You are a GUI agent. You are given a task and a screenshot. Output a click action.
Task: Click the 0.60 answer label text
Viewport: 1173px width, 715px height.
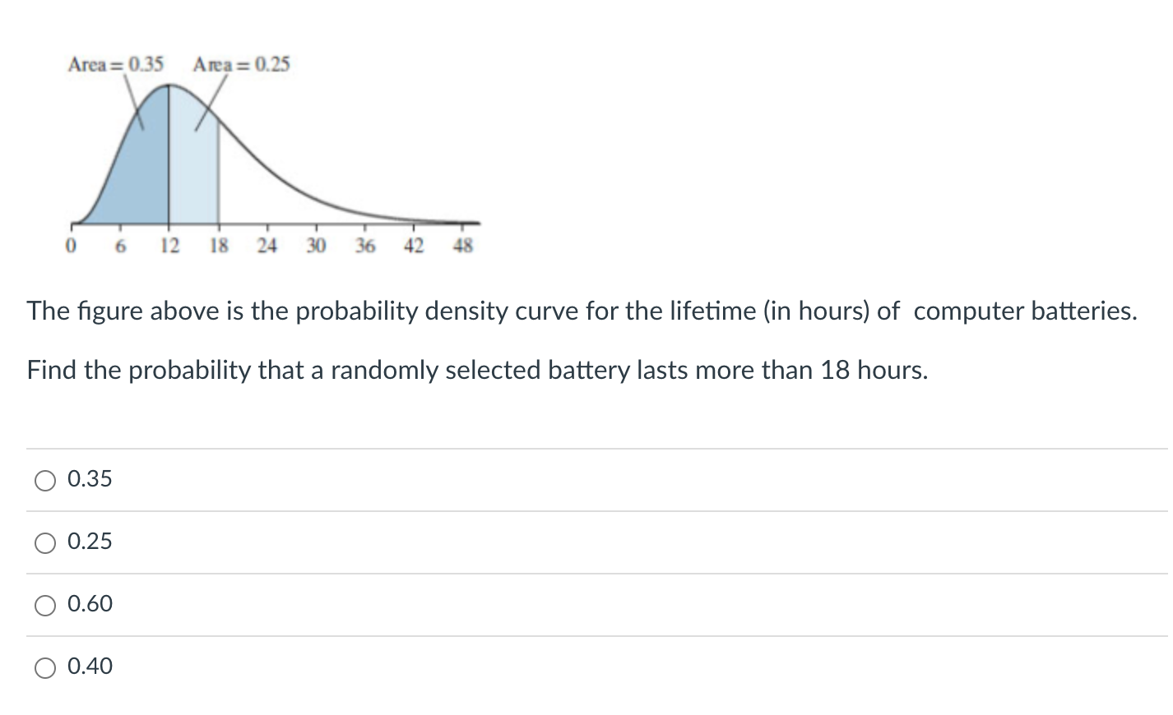coord(90,604)
